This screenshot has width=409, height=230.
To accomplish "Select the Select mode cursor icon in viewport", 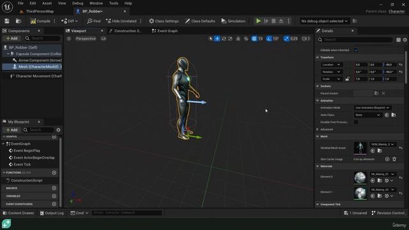I will pos(210,38).
